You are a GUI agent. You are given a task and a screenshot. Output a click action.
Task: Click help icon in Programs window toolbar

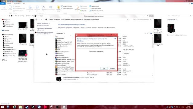click(x=151, y=33)
